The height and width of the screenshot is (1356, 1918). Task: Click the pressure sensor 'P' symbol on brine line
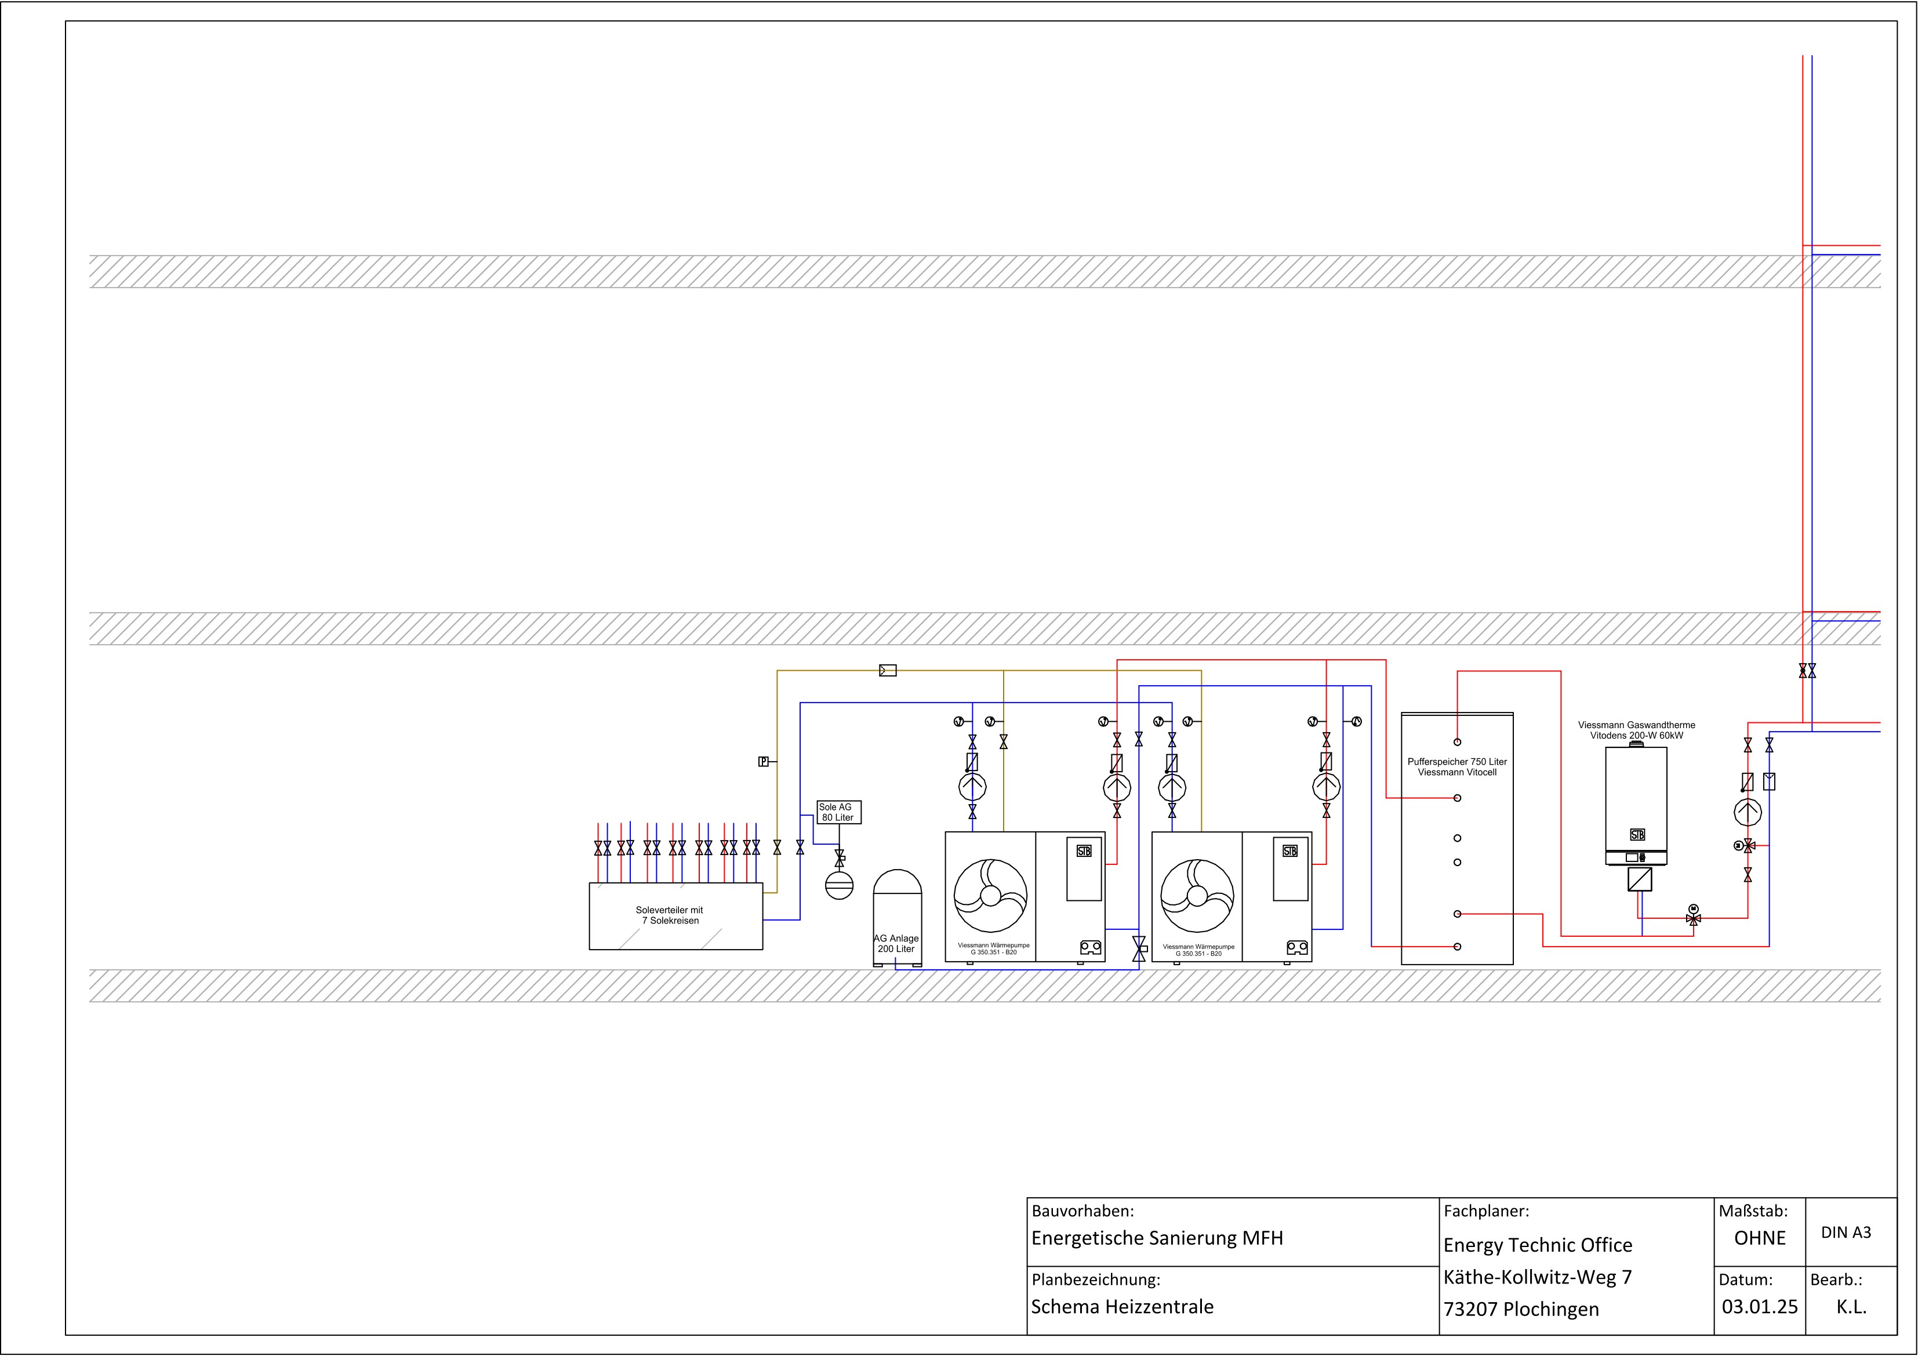(762, 762)
